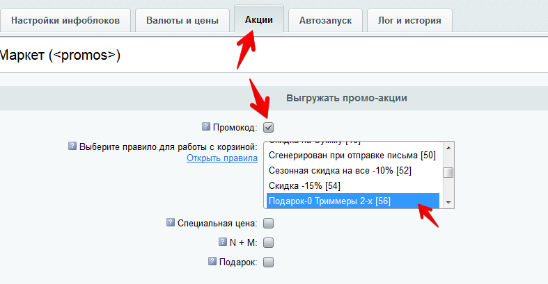Open help icon for Специальная цена
This screenshot has height=284, width=548.
pos(171,223)
